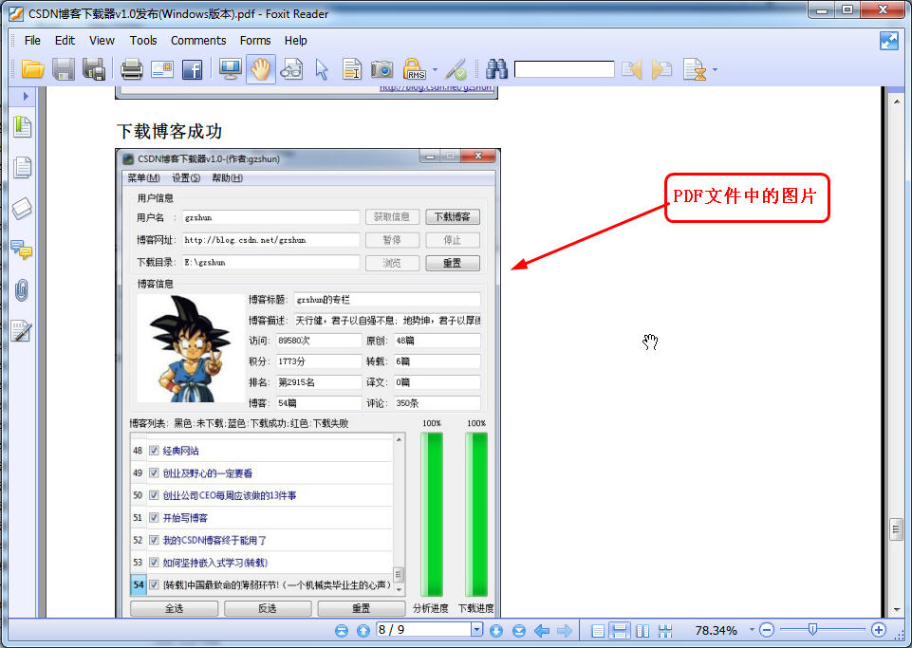Return to the previous view with the left arrow
The image size is (912, 648).
click(542, 631)
